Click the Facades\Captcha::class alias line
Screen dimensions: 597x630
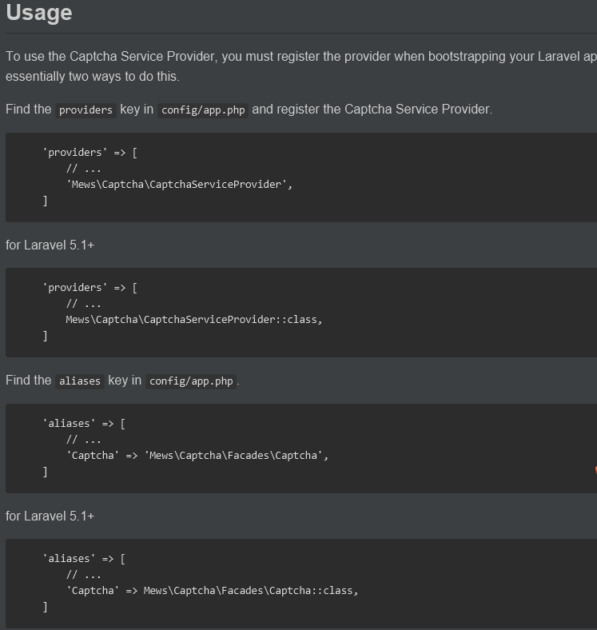212,591
